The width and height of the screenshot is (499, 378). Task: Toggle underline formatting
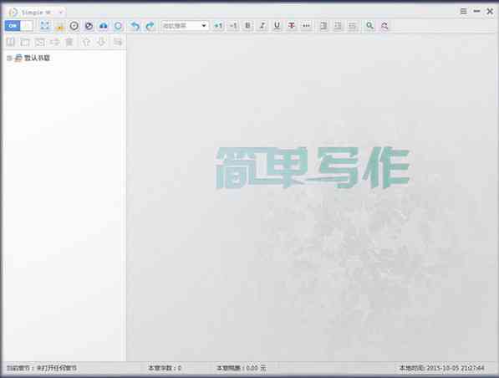[x=278, y=26]
